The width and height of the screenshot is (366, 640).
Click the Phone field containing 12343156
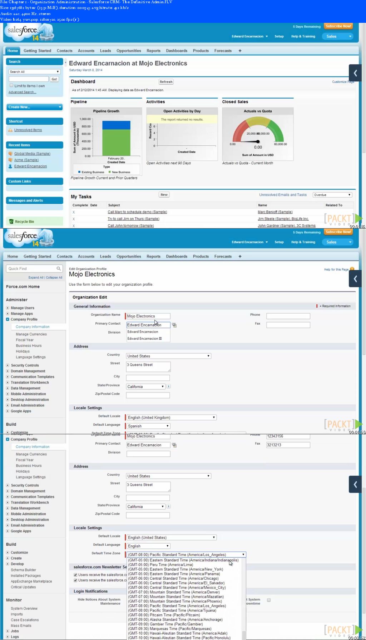pos(288,436)
